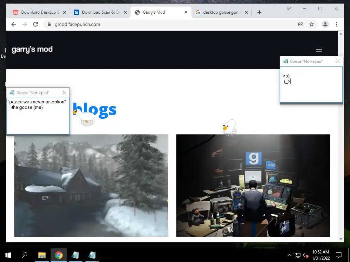Click the lock icon in address bar
This screenshot has width=350, height=262.
pyautogui.click(x=49, y=24)
